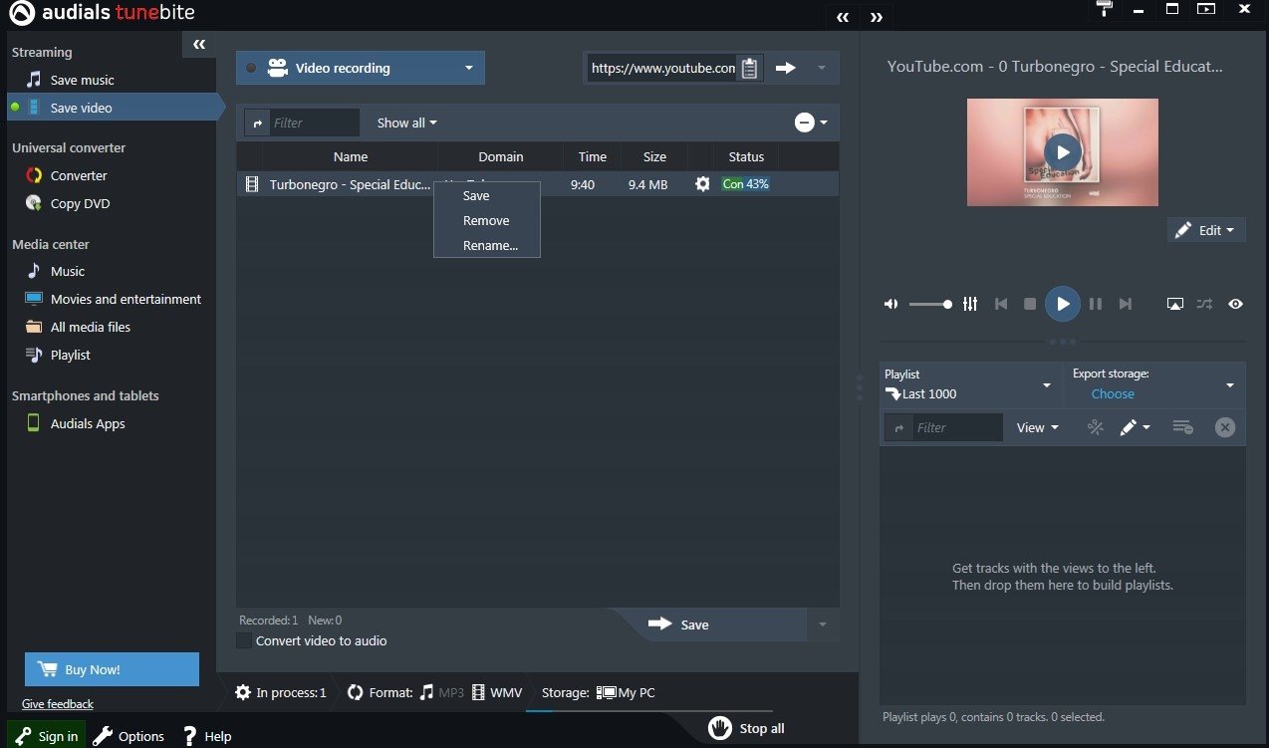Viewport: 1269px width, 748px height.
Task: Click the picture-in-picture window icon in title bar
Action: pos(1206,9)
